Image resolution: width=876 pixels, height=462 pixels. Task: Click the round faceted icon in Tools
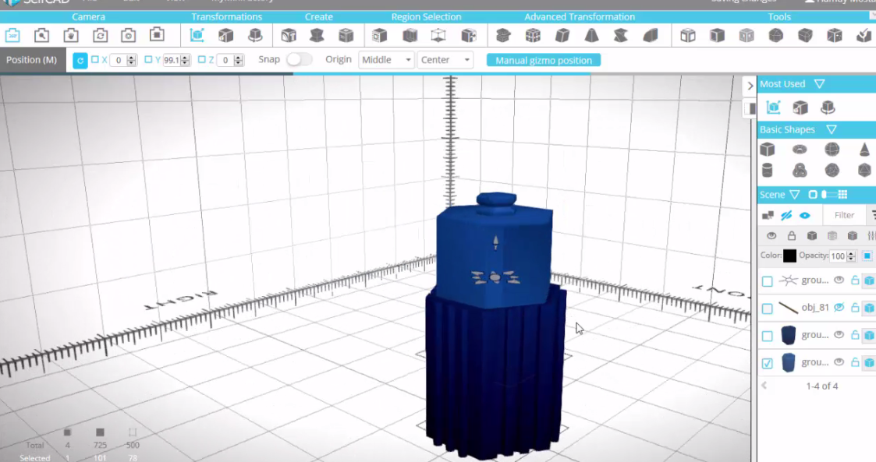(x=776, y=36)
